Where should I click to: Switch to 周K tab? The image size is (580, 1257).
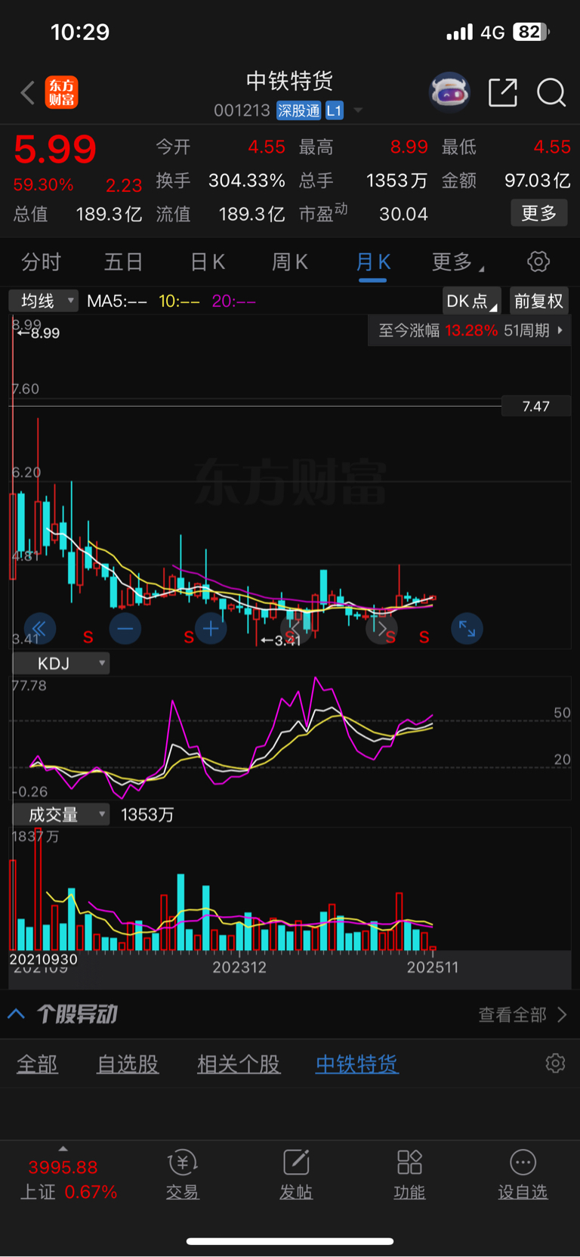pyautogui.click(x=290, y=262)
